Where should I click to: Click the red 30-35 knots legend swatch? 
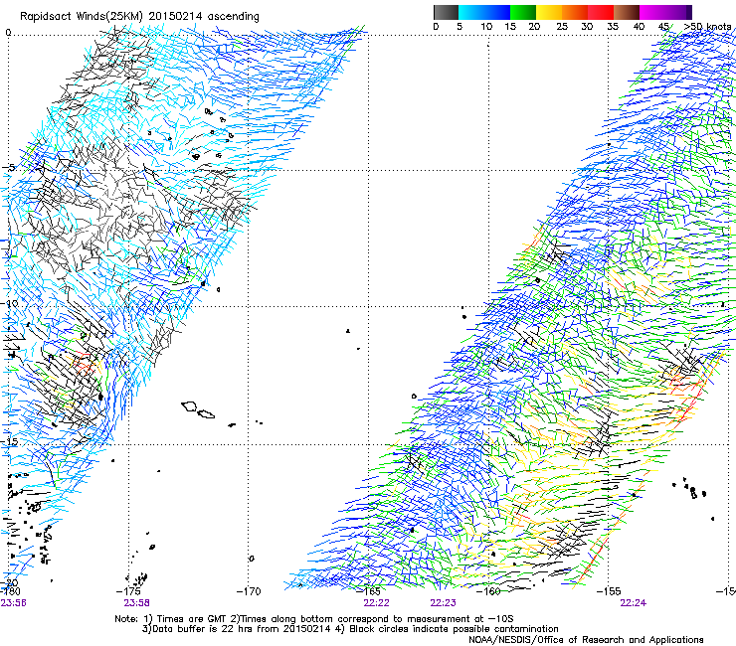pos(601,12)
